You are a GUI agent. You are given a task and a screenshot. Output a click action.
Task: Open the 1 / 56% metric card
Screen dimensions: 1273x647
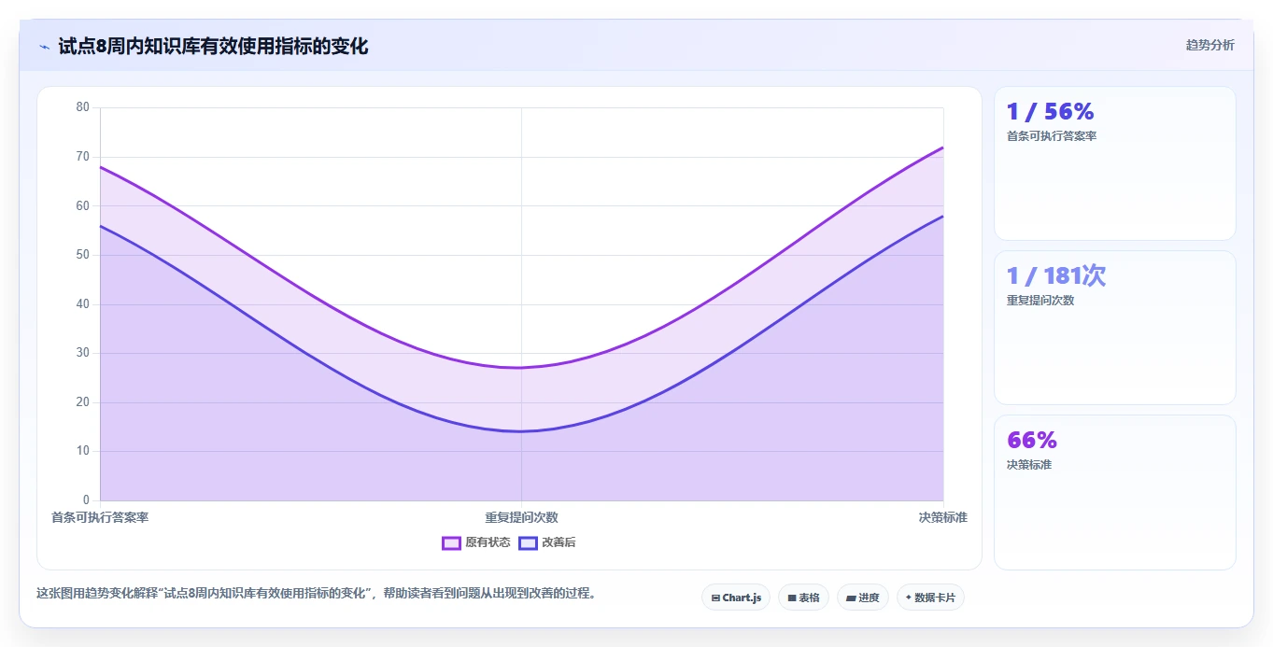click(x=1115, y=163)
